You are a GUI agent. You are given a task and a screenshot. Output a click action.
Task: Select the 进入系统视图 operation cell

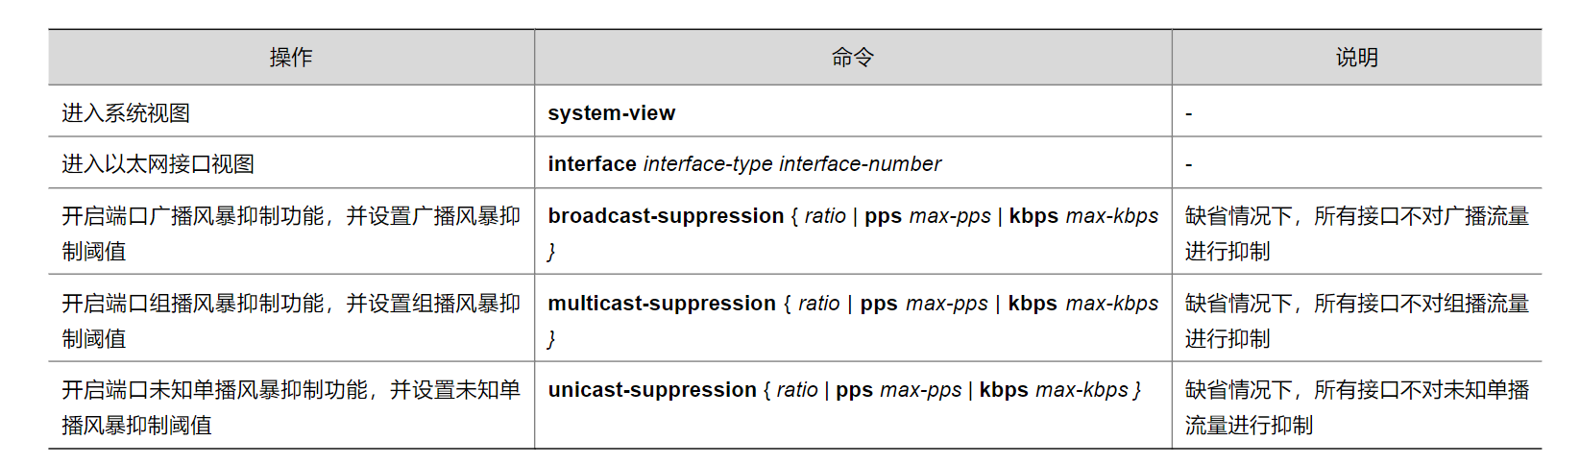tap(126, 113)
